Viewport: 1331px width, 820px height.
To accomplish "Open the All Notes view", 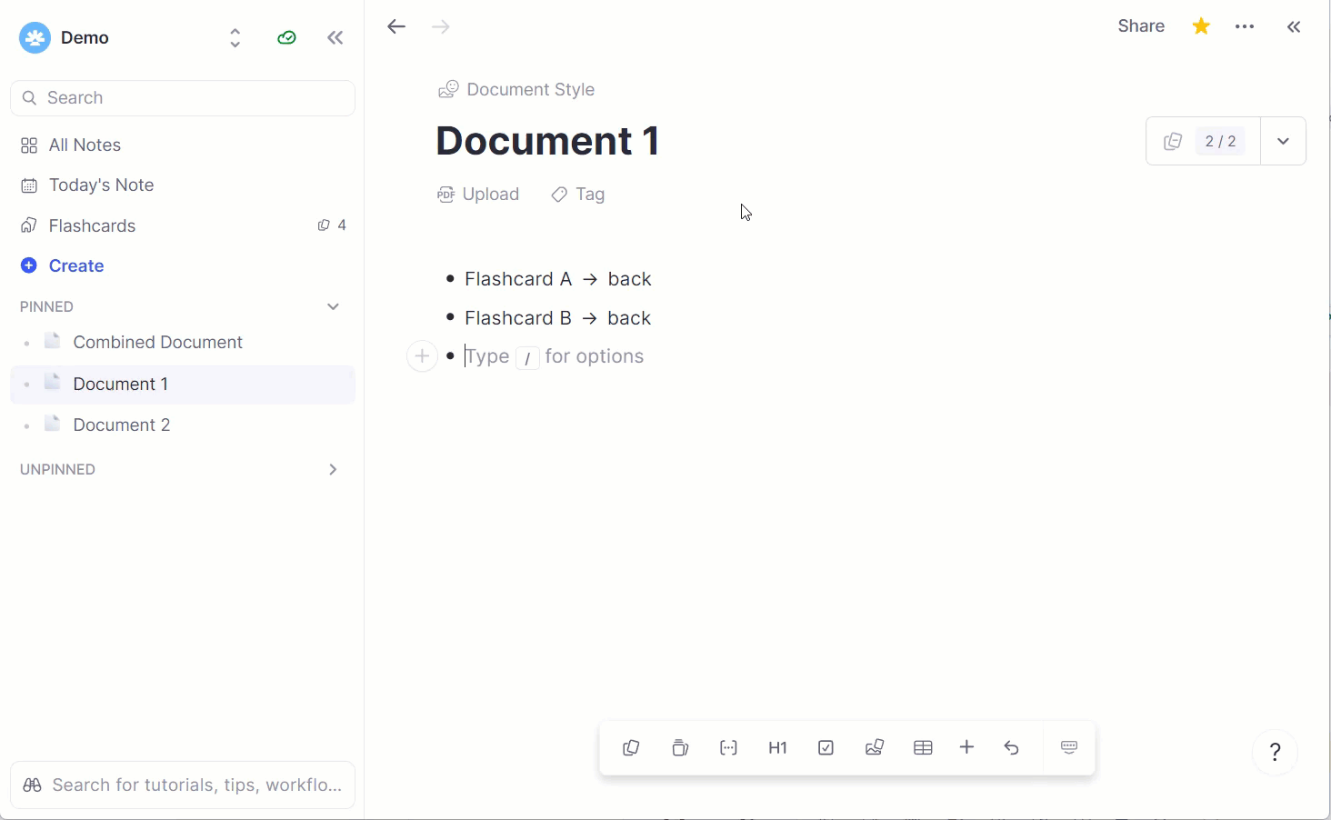I will (x=85, y=145).
